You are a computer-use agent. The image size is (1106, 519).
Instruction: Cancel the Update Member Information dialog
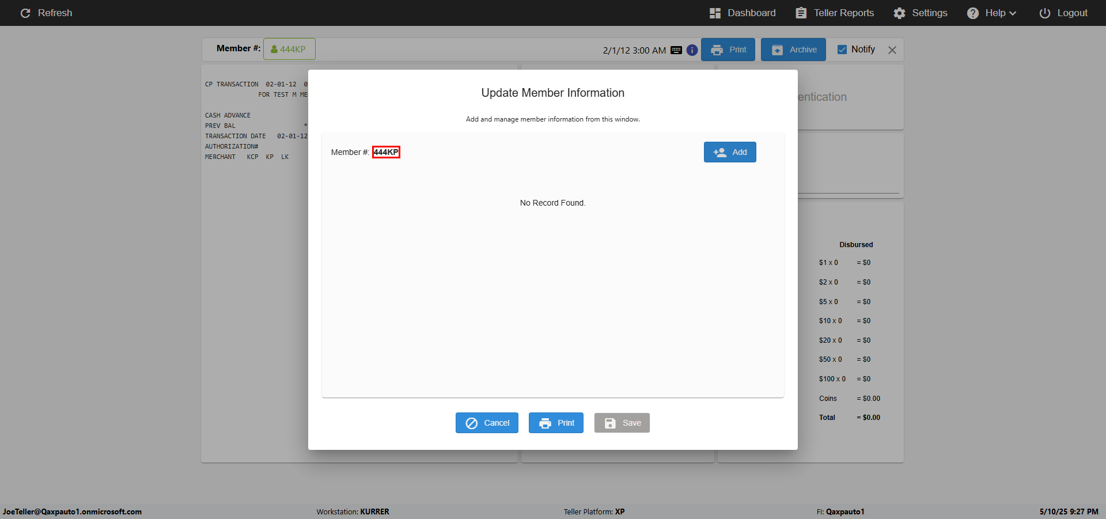click(487, 423)
